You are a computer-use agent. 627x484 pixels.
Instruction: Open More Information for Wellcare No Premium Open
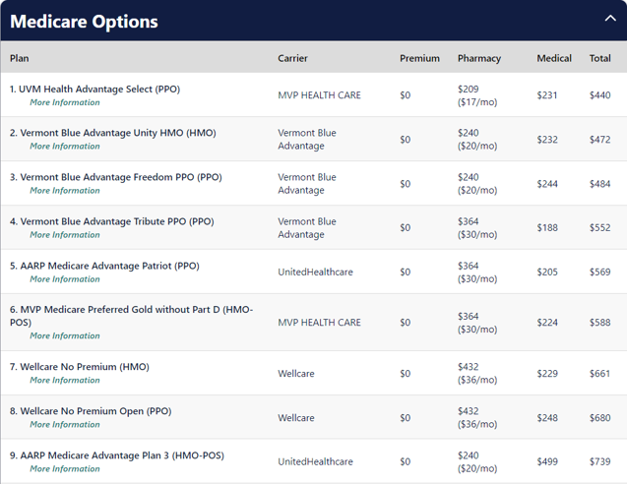click(x=64, y=425)
